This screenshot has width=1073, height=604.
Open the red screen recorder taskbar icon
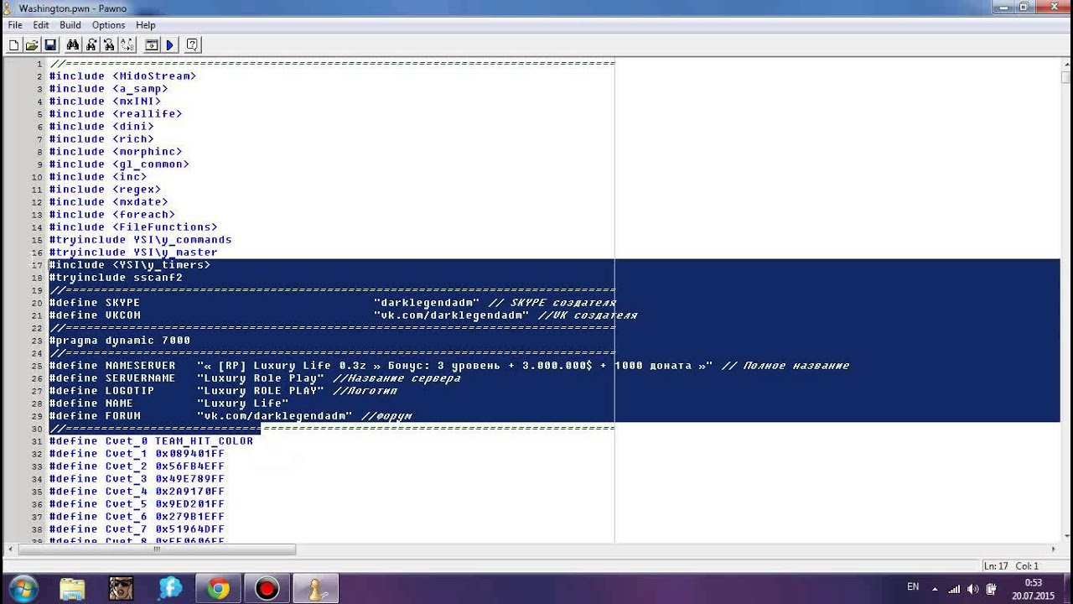point(267,588)
